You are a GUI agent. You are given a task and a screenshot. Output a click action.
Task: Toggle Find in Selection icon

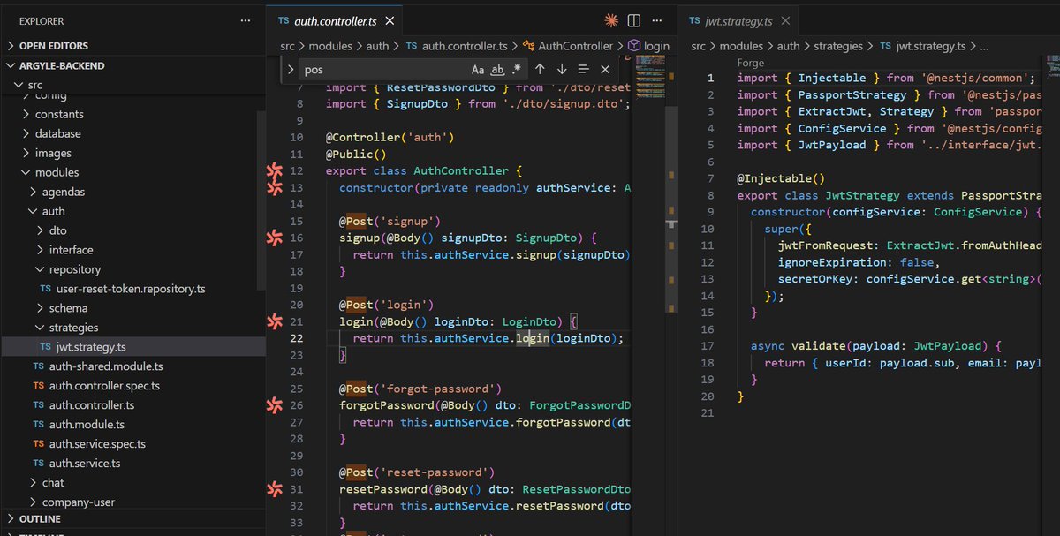pos(583,69)
